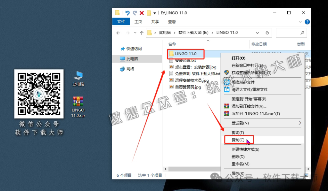This screenshot has height=191, width=328.
Task: Click the Undo icon in the quick access toolbar
Action: [127, 13]
